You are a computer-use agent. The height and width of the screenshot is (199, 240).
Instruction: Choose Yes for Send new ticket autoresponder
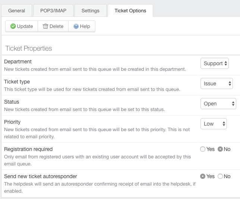(203, 176)
